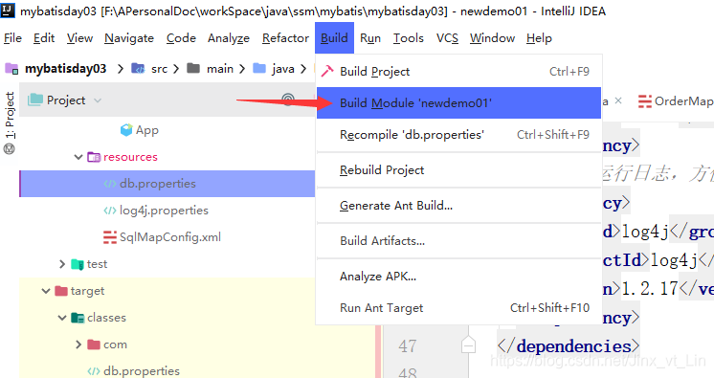Click the test folder icon
Viewport: 714px width, 378px height.
point(78,264)
